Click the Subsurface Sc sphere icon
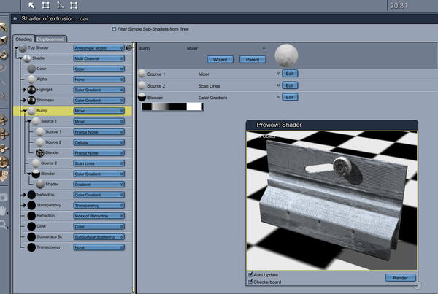Screen dimensions: 438x294 pos(31,237)
